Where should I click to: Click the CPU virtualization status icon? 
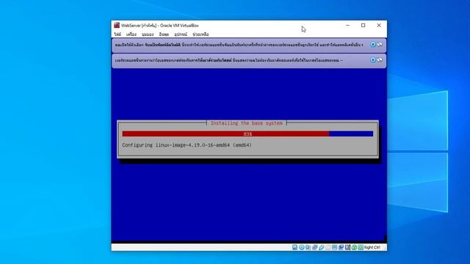347,247
